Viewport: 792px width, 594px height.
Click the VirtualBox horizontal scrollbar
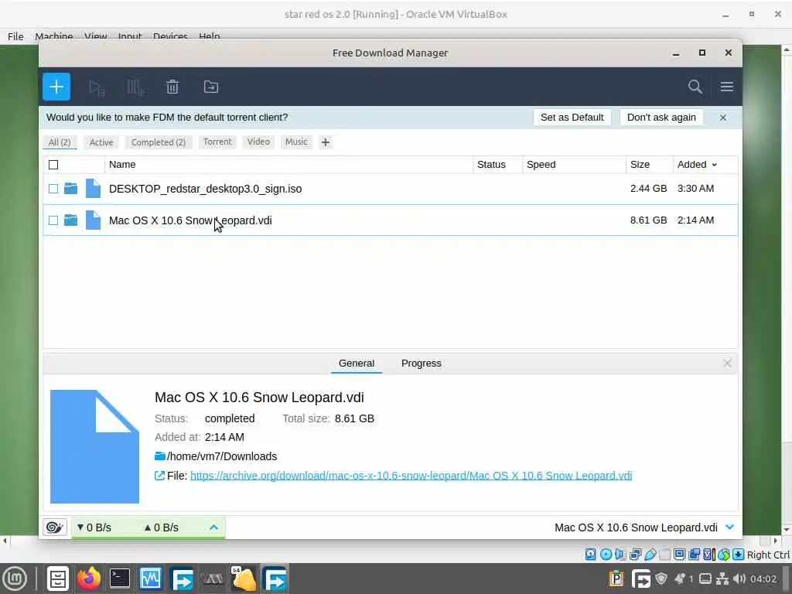pos(389,541)
